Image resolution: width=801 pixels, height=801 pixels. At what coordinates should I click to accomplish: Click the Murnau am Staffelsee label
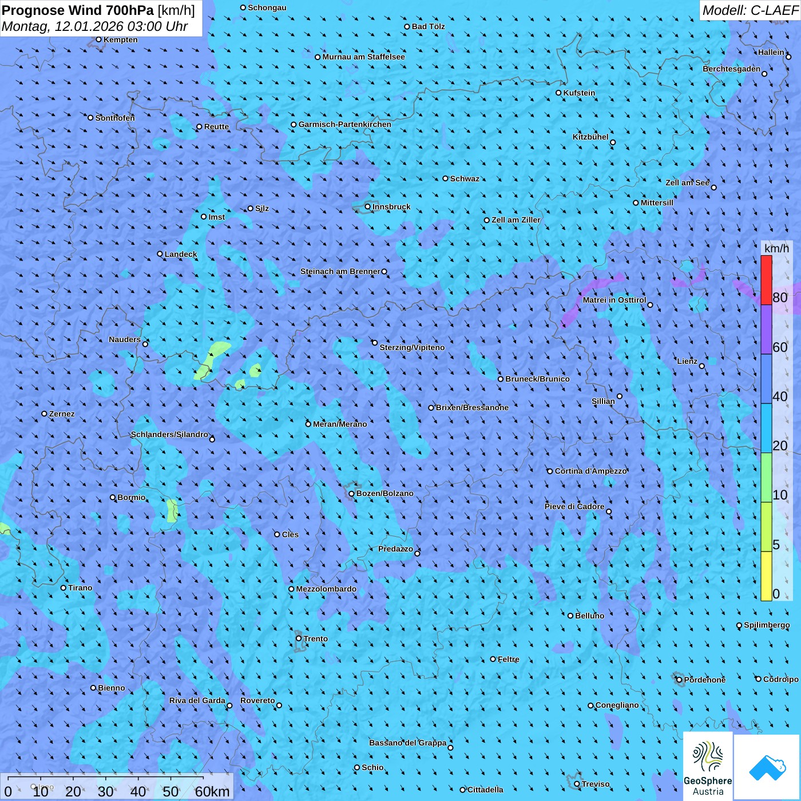tap(363, 57)
